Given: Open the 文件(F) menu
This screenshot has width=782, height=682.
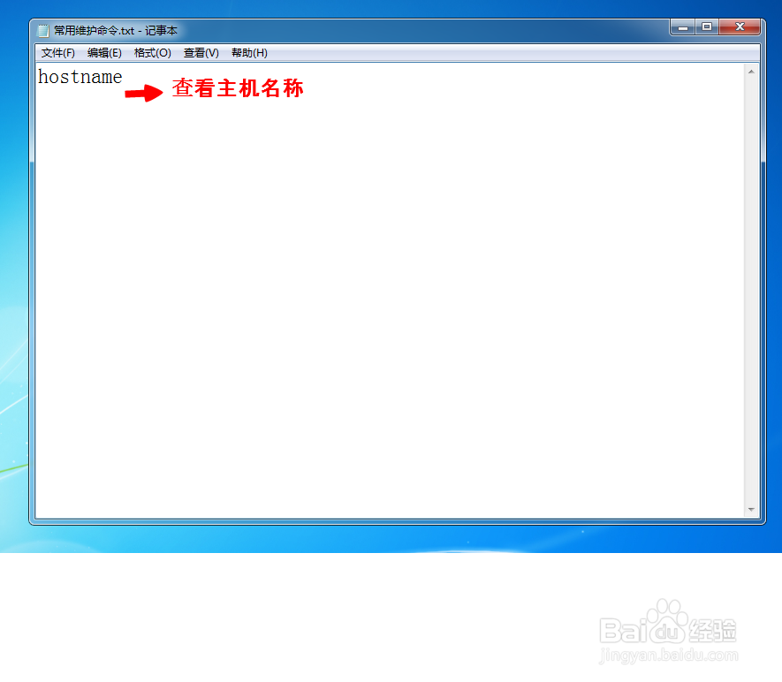Looking at the screenshot, I should point(56,52).
